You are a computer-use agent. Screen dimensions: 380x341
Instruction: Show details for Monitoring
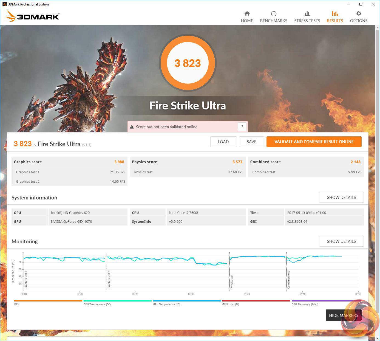coord(341,241)
